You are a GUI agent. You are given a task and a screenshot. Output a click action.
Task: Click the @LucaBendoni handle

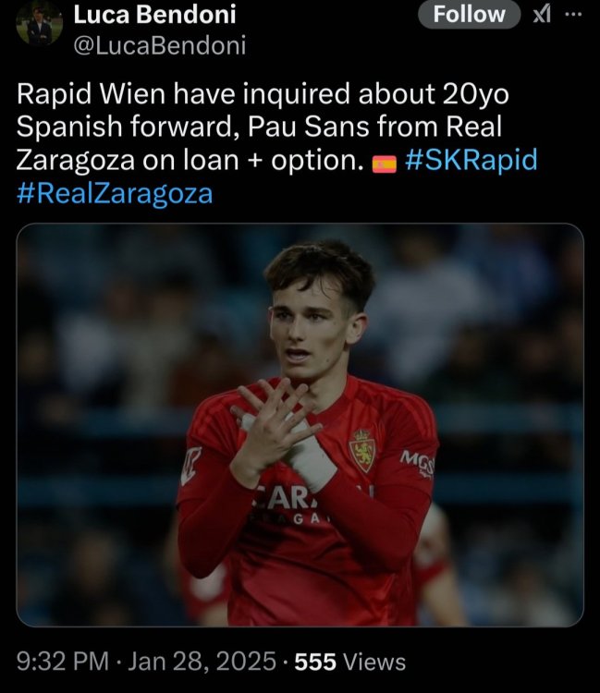point(160,45)
